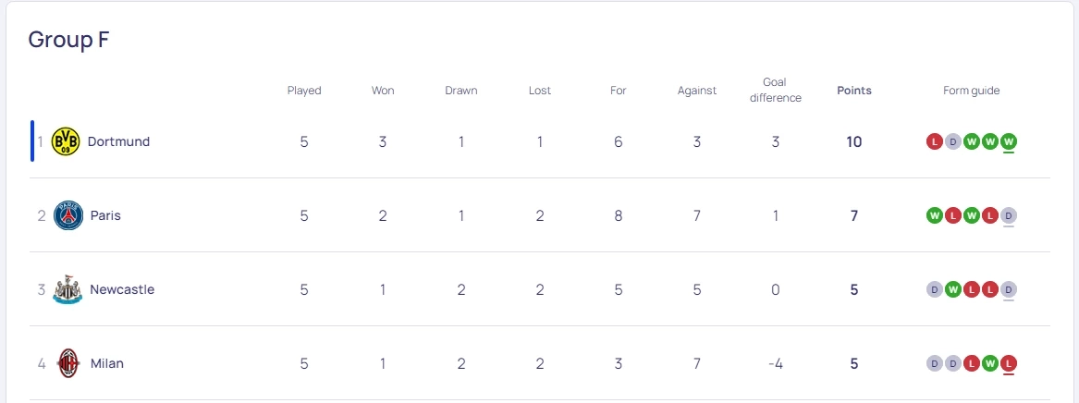
Task: Click the Goal difference column header
Action: (x=775, y=90)
